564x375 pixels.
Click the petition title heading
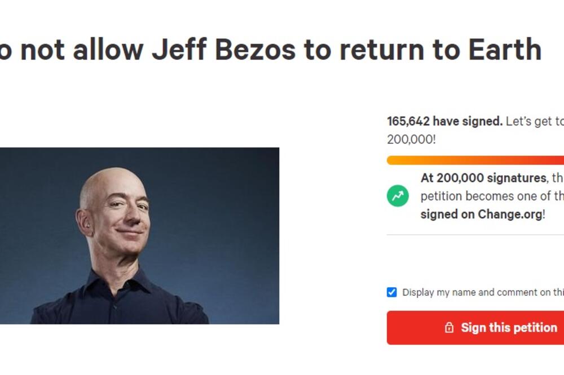point(271,50)
